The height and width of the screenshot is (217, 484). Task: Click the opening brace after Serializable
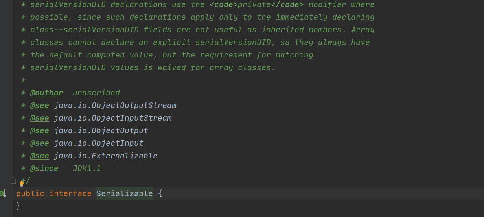pos(160,193)
